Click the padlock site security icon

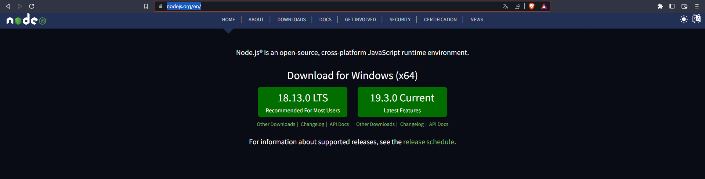coord(161,6)
